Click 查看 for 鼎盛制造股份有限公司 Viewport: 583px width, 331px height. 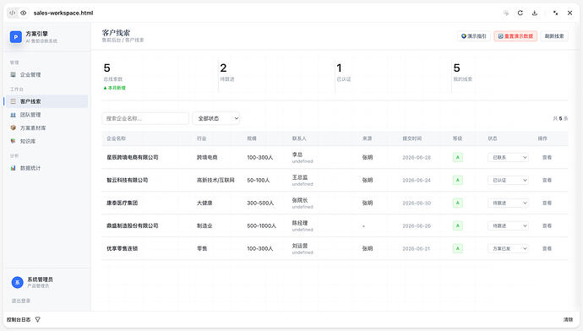coord(547,225)
